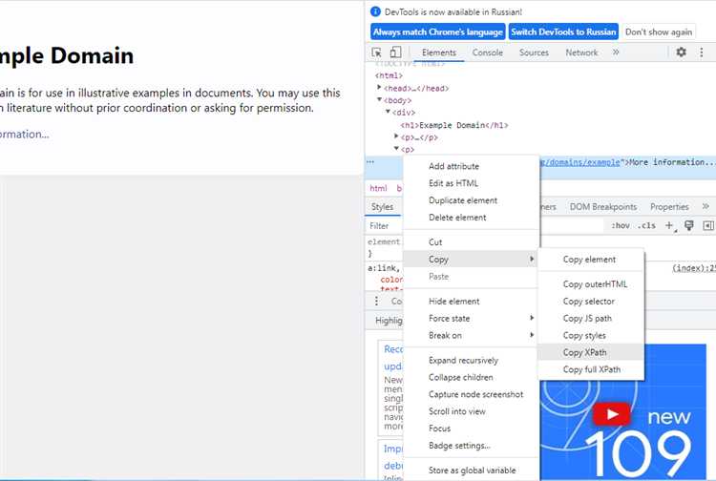The height and width of the screenshot is (481, 716).
Task: Select Copy selector
Action: click(x=591, y=302)
